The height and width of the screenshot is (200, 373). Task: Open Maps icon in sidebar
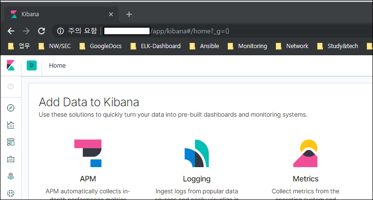click(x=10, y=176)
